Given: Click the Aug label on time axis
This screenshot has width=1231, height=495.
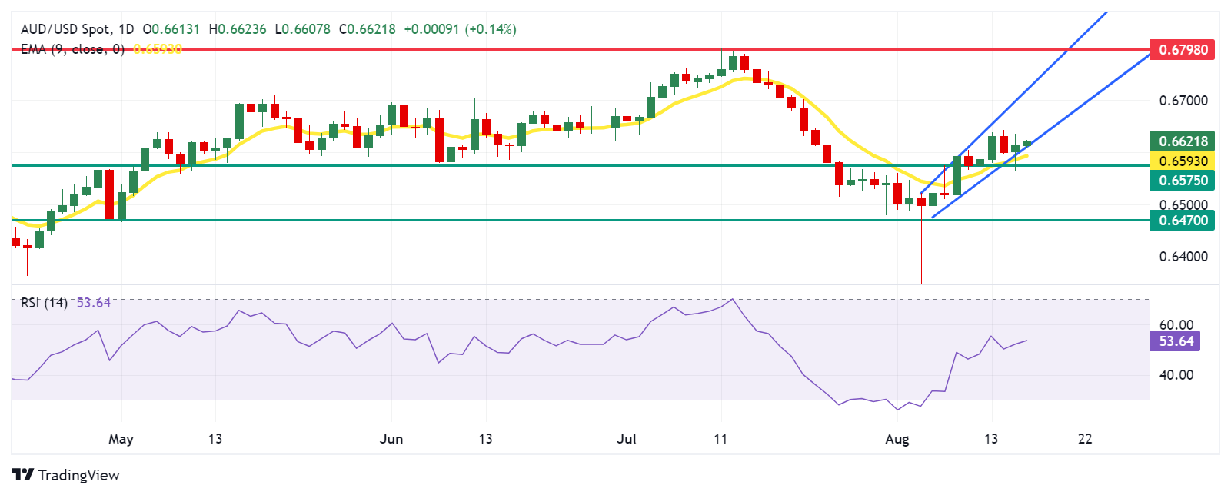Looking at the screenshot, I should coord(897,439).
